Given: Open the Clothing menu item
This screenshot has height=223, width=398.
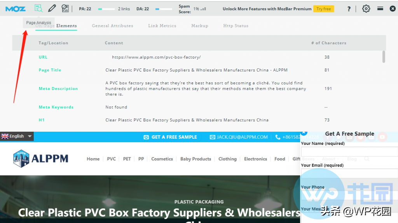Looking at the screenshot, I should point(227,159).
